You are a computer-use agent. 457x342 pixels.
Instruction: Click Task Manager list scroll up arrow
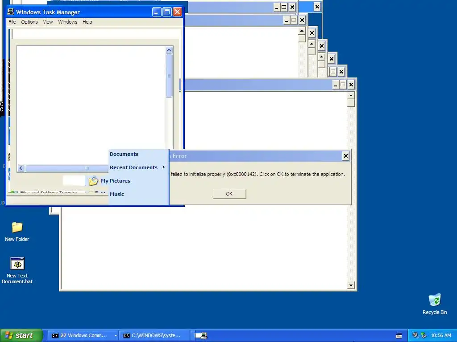click(169, 50)
